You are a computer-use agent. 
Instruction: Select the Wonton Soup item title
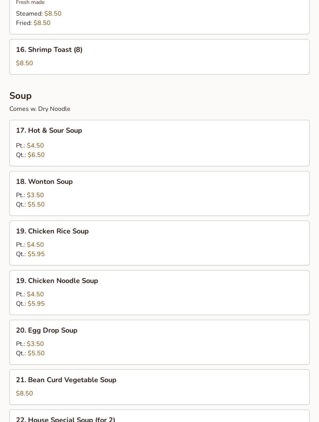point(44,182)
